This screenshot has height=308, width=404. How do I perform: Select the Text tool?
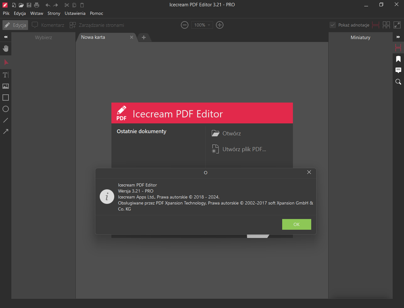6,75
